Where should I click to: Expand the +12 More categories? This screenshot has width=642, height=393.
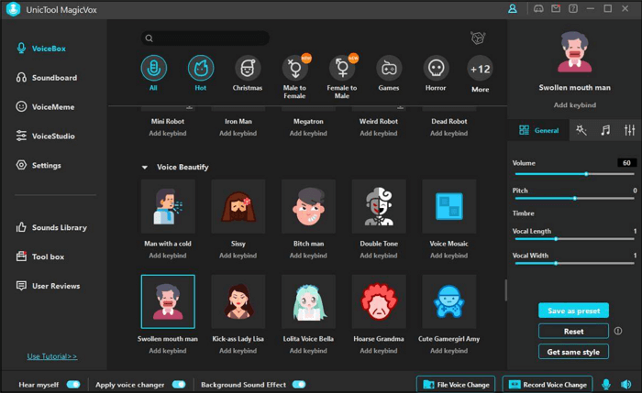[480, 68]
